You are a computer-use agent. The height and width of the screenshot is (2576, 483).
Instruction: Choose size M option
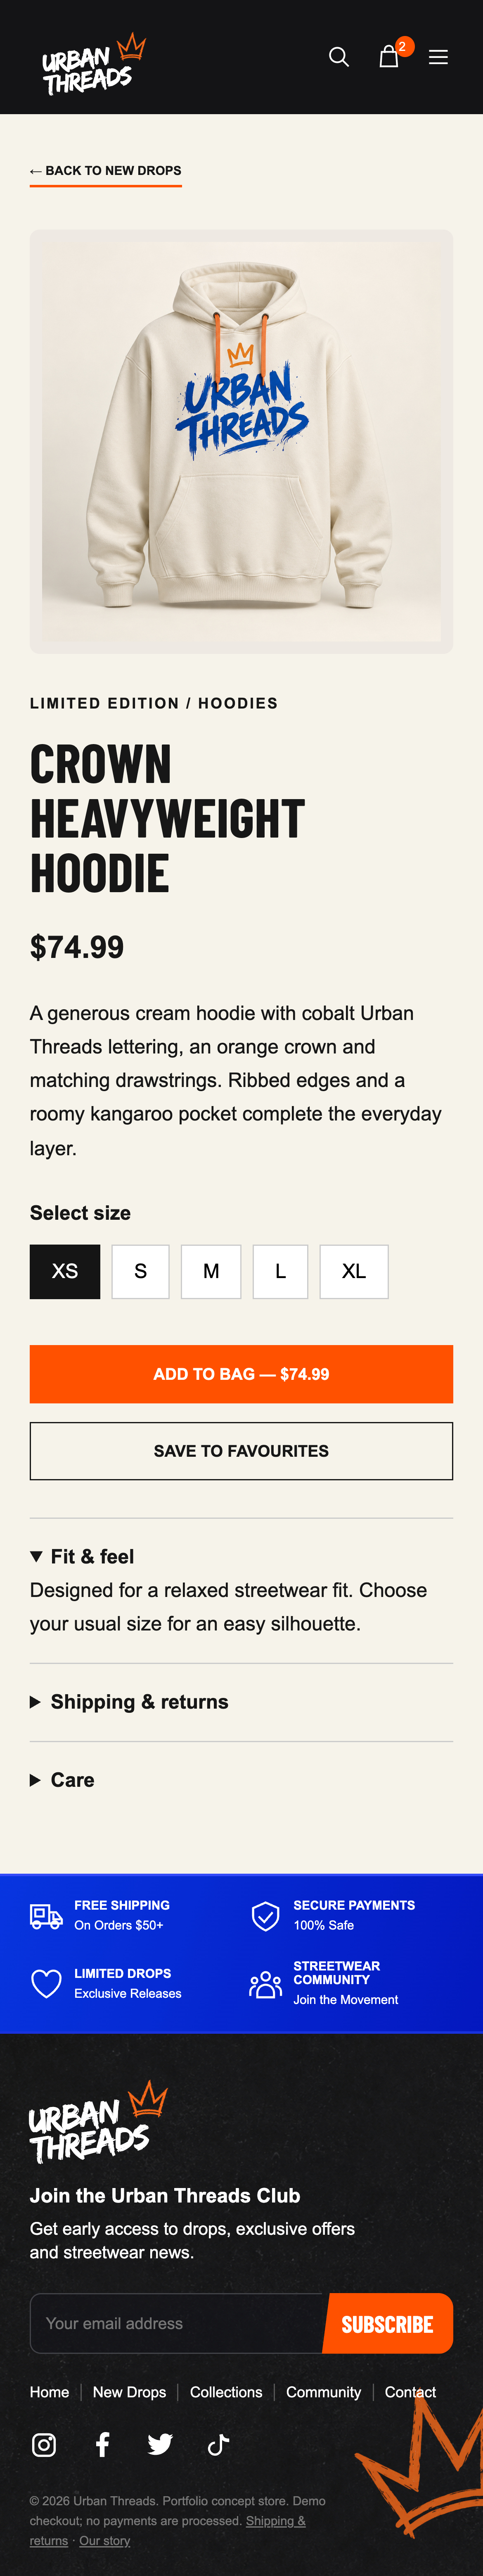point(211,1271)
